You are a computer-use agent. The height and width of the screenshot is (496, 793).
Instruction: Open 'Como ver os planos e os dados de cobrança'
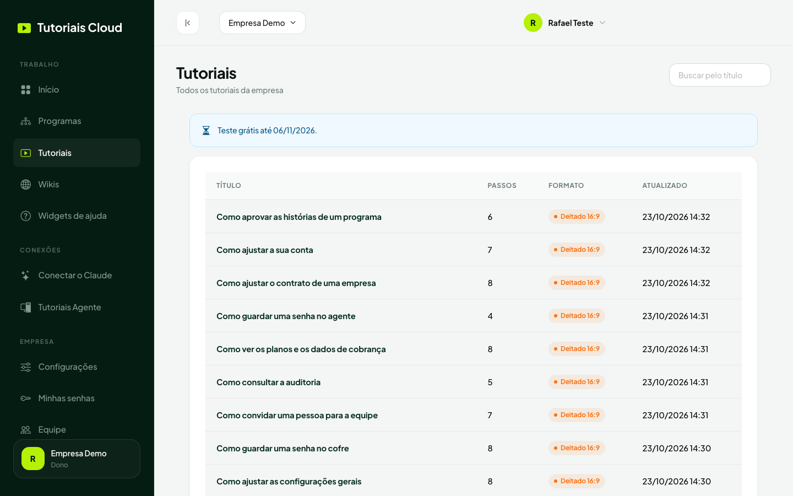point(301,349)
